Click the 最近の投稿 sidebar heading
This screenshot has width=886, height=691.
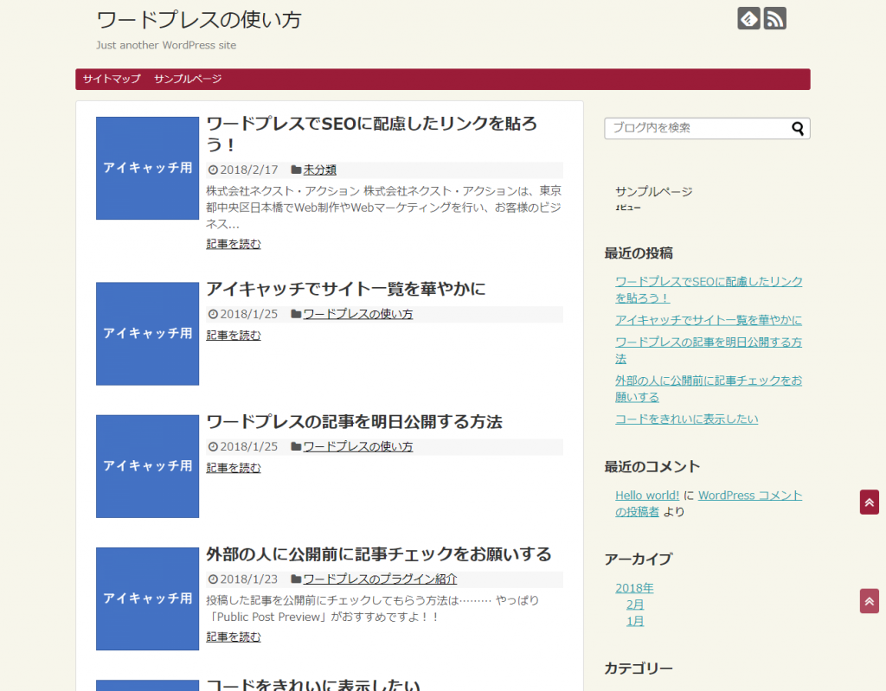[639, 253]
